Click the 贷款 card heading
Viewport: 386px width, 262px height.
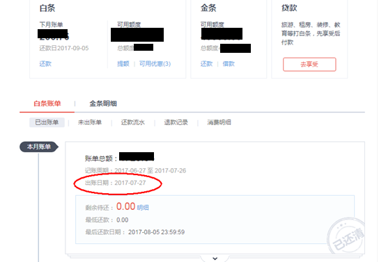(x=289, y=8)
